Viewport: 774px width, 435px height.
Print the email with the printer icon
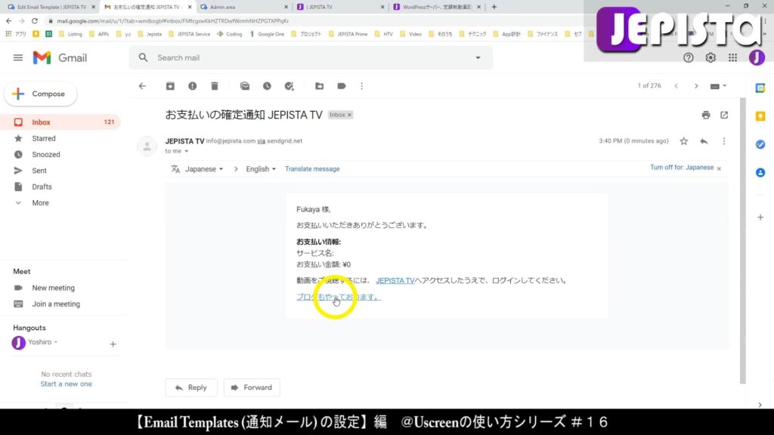[x=706, y=115]
